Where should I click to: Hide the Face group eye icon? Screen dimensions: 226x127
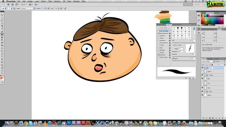[202, 91]
